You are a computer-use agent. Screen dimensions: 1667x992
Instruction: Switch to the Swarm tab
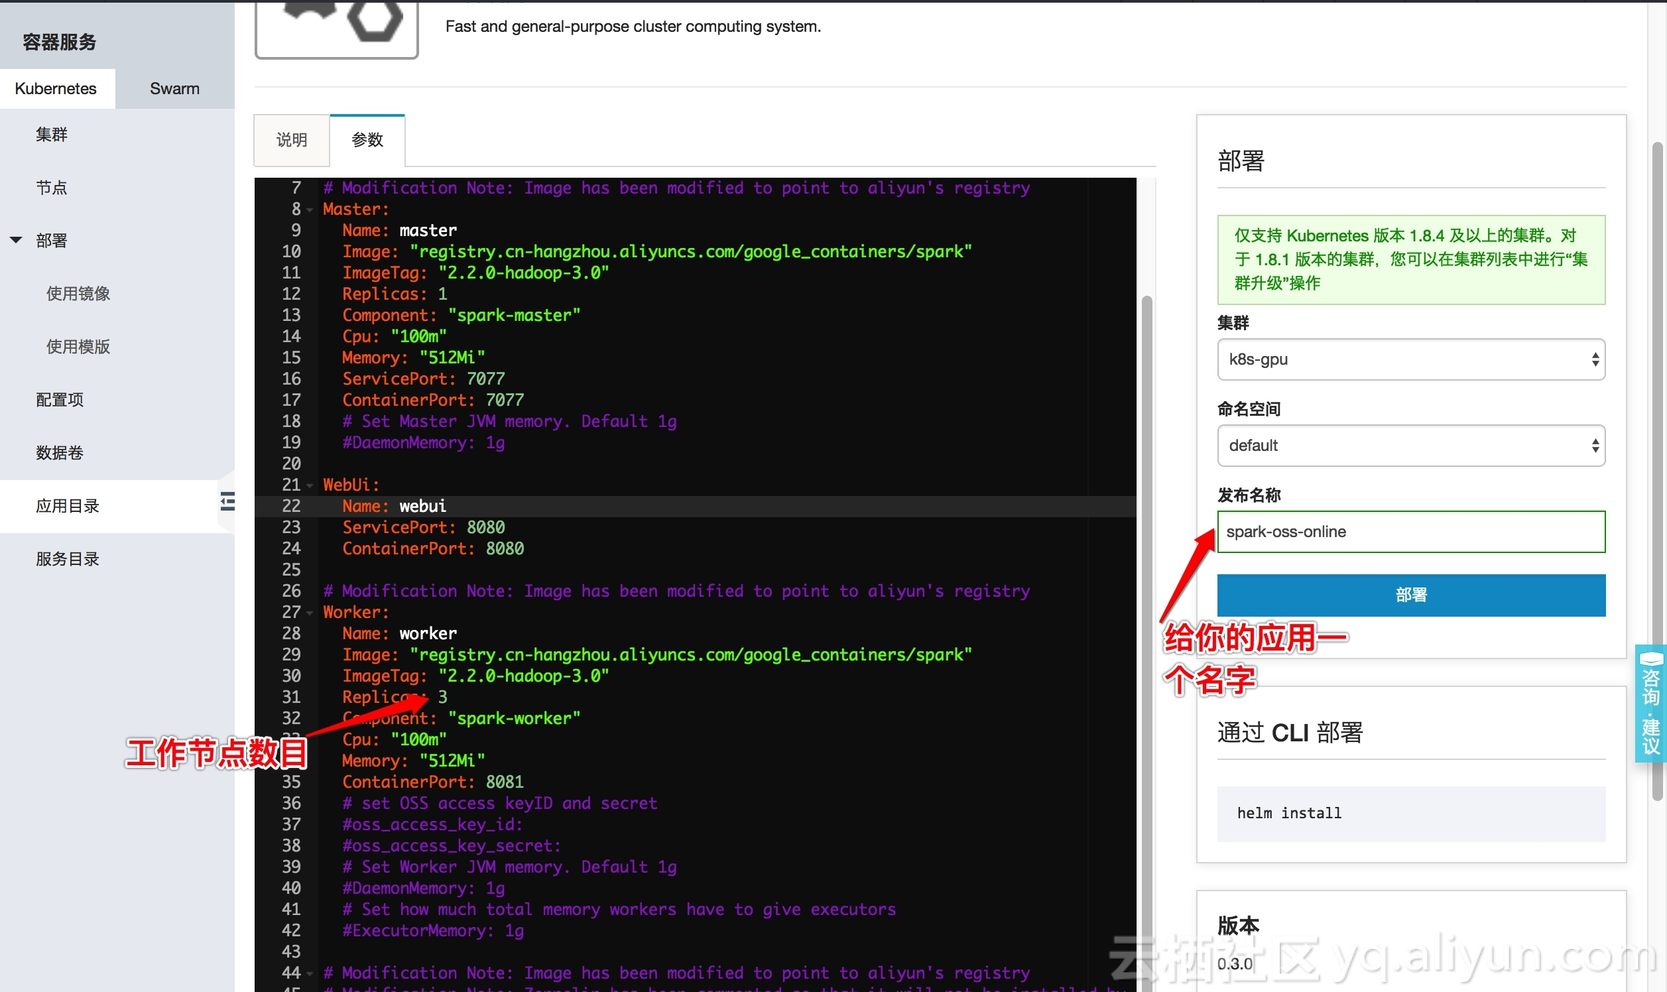(x=174, y=88)
